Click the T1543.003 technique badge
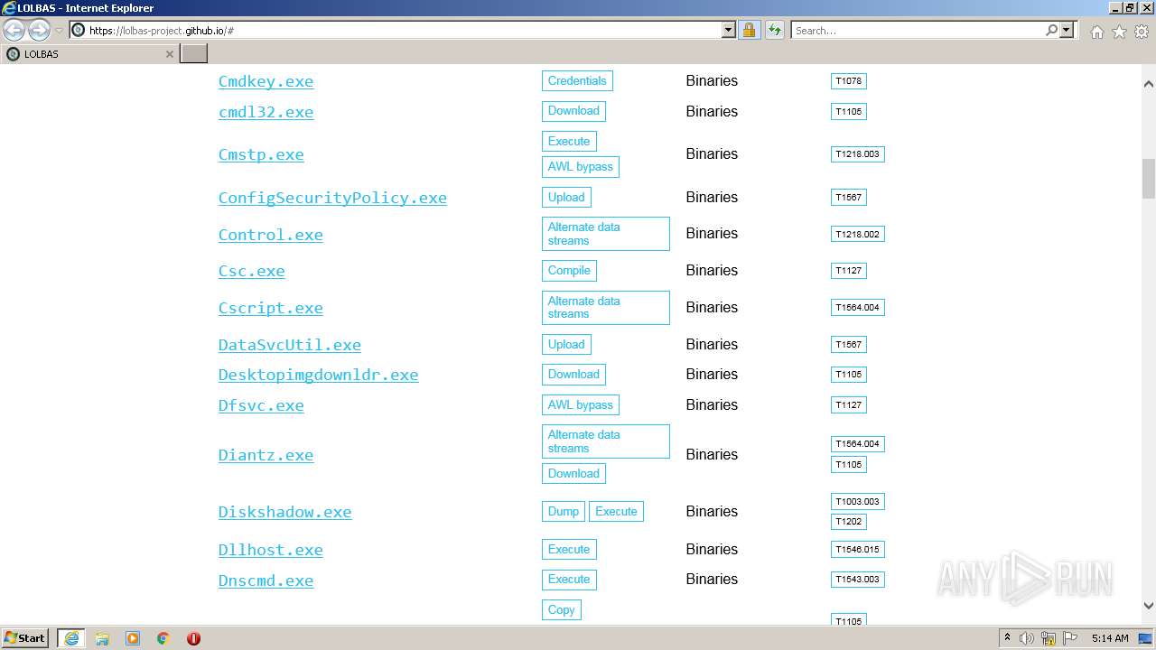The height and width of the screenshot is (650, 1156). pyautogui.click(x=857, y=580)
